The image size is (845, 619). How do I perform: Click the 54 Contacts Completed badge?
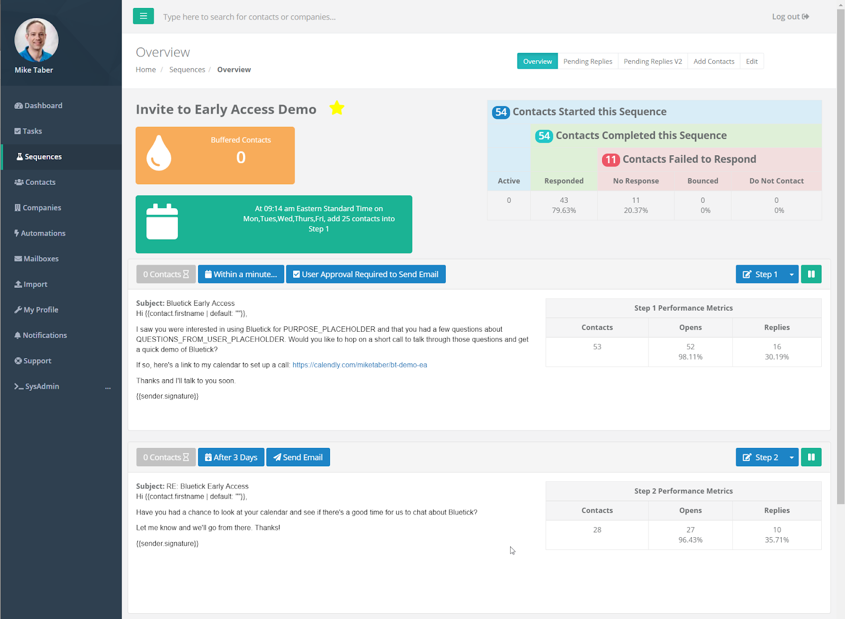click(544, 136)
